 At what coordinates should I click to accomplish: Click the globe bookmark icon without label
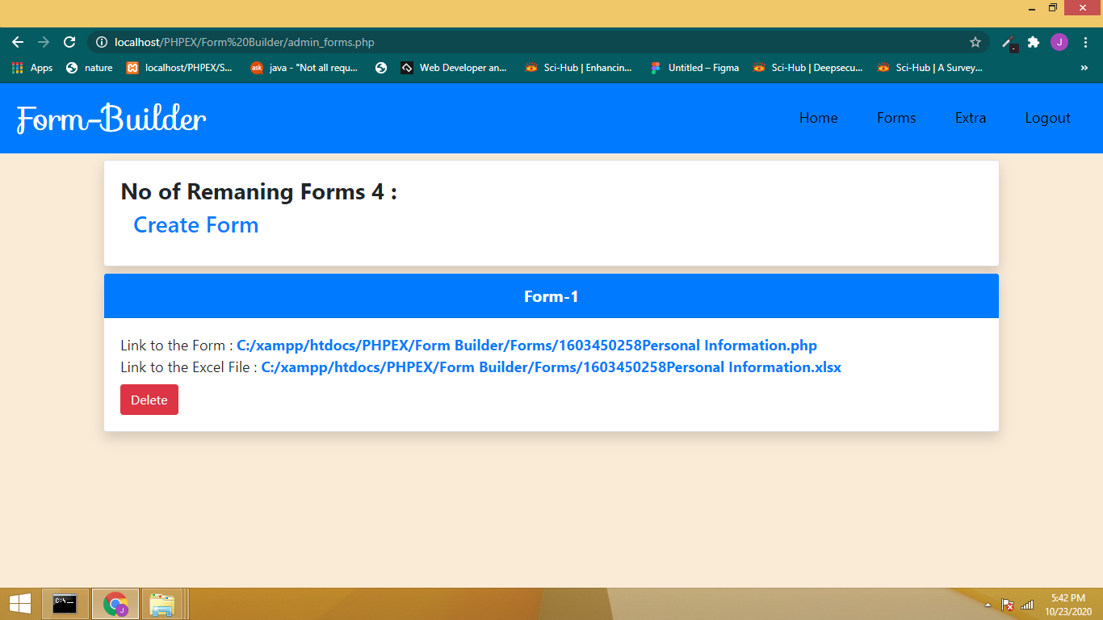[381, 68]
